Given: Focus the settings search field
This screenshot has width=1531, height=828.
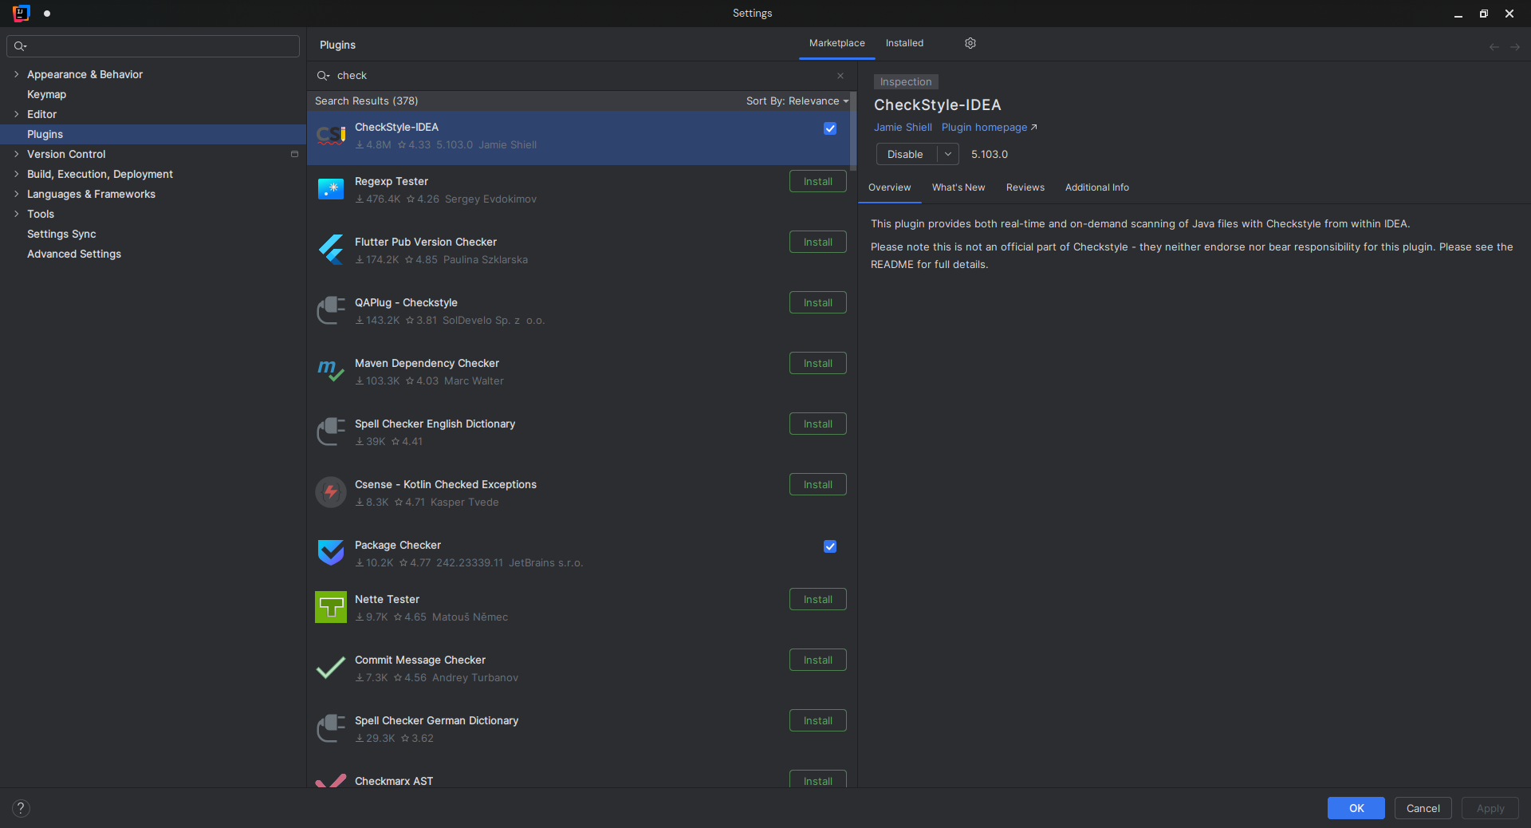Looking at the screenshot, I should (153, 46).
